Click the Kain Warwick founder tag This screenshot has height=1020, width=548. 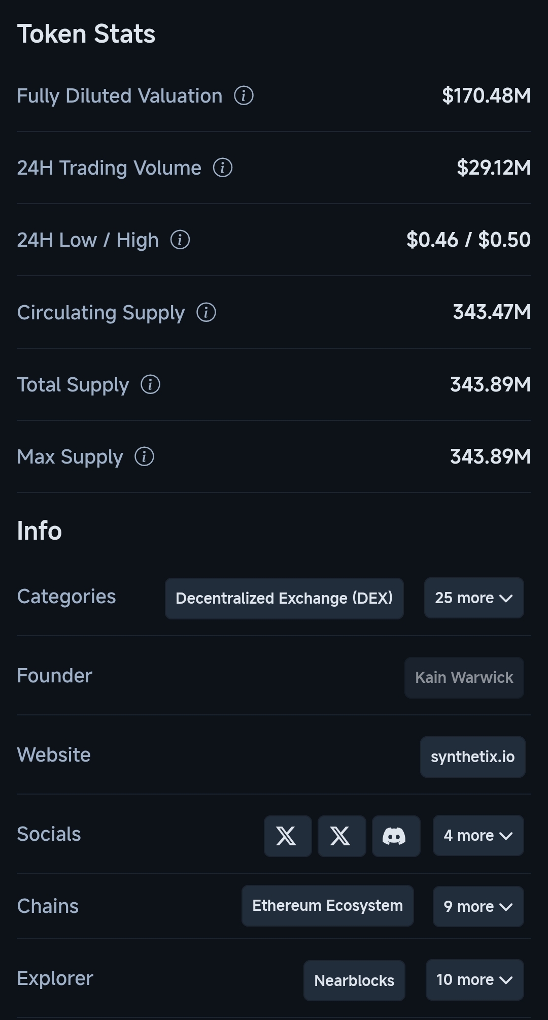tap(464, 677)
